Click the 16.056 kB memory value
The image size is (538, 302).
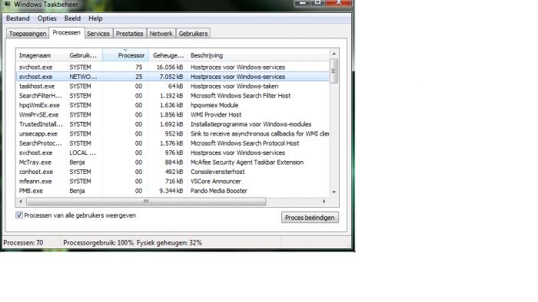170,67
